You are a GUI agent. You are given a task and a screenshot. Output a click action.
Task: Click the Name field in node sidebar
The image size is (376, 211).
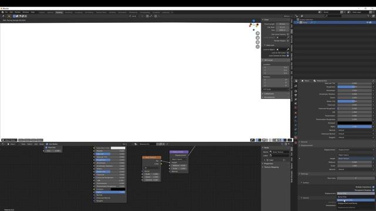[x=279, y=152]
